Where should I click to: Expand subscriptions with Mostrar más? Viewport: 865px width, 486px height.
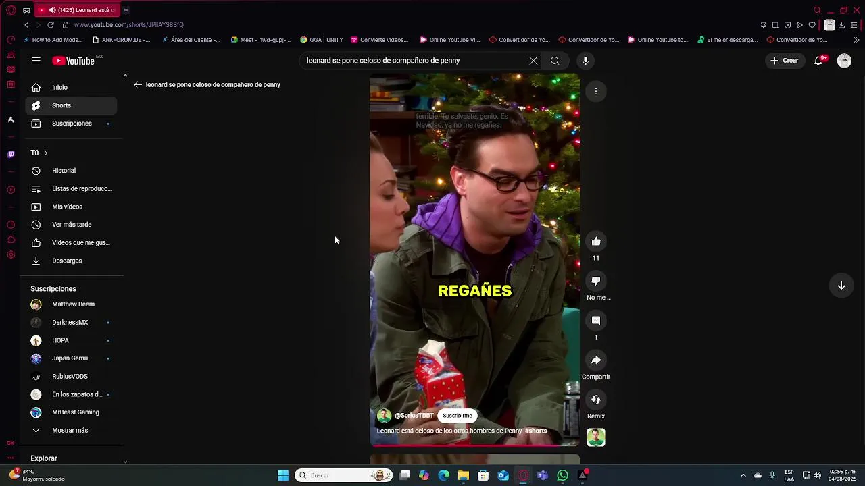(x=71, y=431)
